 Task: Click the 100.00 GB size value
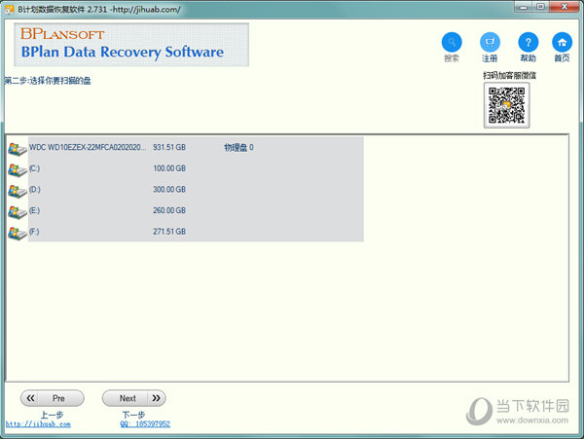coord(169,168)
